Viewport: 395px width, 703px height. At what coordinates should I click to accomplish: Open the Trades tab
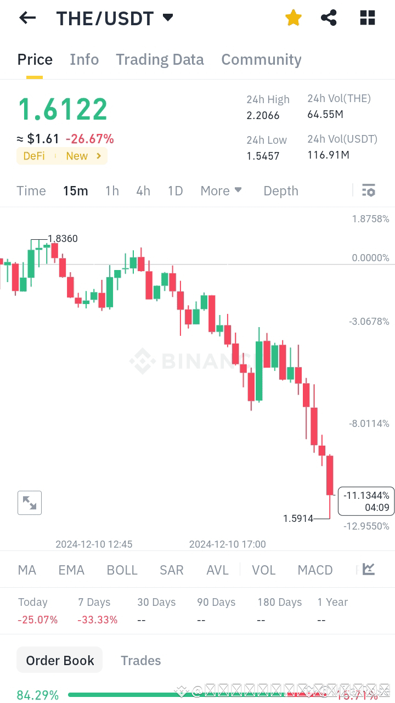pyautogui.click(x=141, y=660)
